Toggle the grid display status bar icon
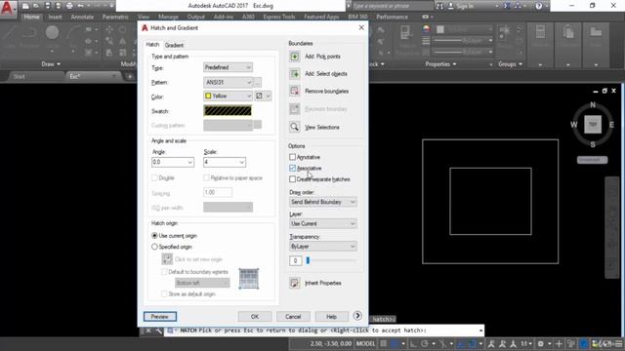This screenshot has height=351, width=625. pos(383,343)
